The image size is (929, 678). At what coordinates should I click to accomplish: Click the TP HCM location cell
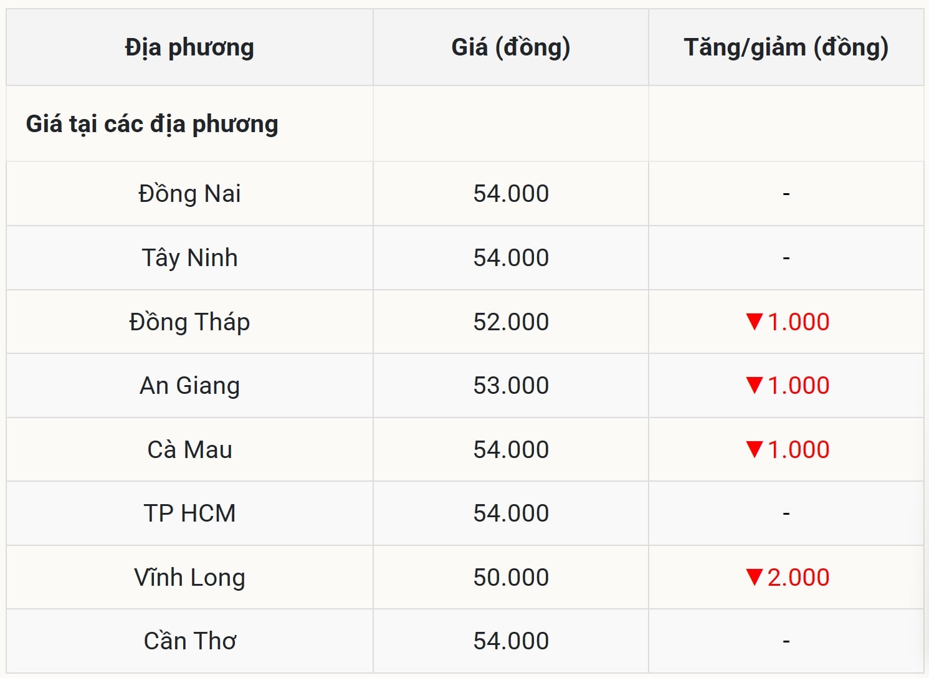tap(189, 513)
